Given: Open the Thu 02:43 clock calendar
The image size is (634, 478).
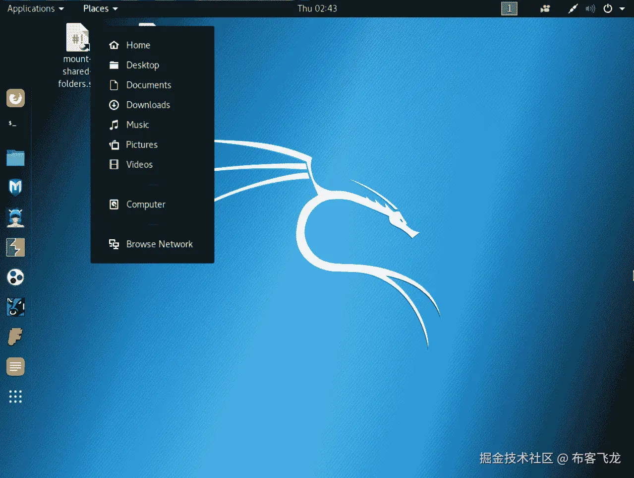Looking at the screenshot, I should tap(317, 8).
